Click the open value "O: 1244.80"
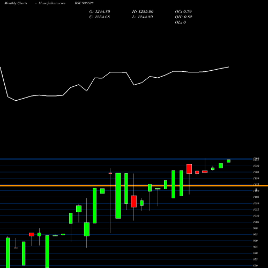Screen dimensions: 268x268 pyautogui.click(x=100, y=12)
